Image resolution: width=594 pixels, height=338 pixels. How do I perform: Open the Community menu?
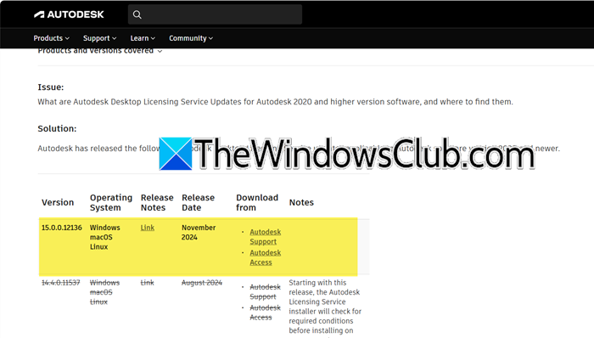(191, 38)
